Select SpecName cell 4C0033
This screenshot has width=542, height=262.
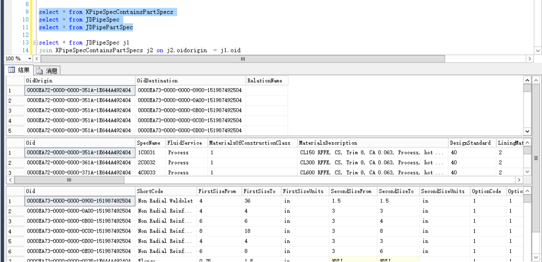coord(151,172)
